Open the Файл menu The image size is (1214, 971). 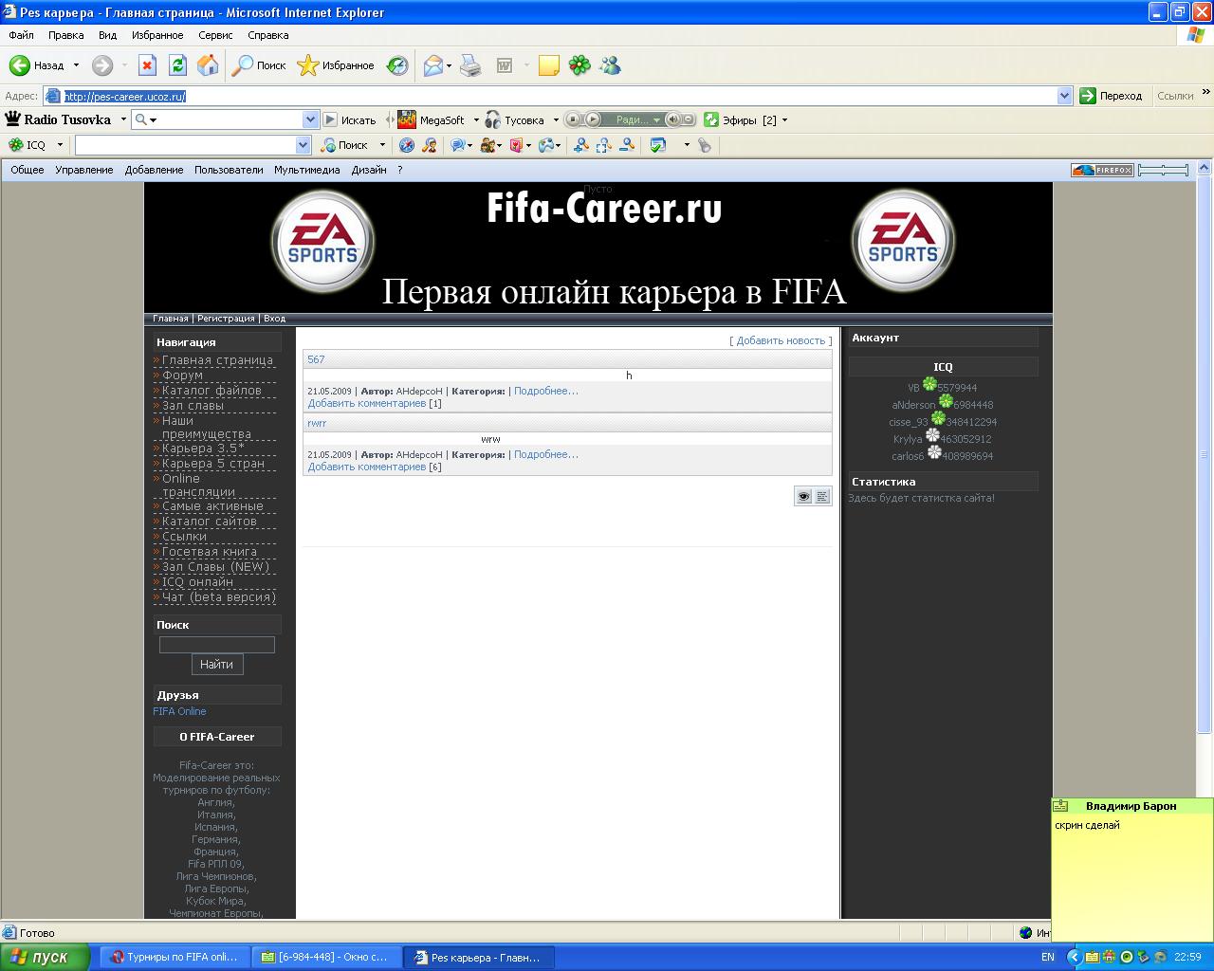[21, 35]
